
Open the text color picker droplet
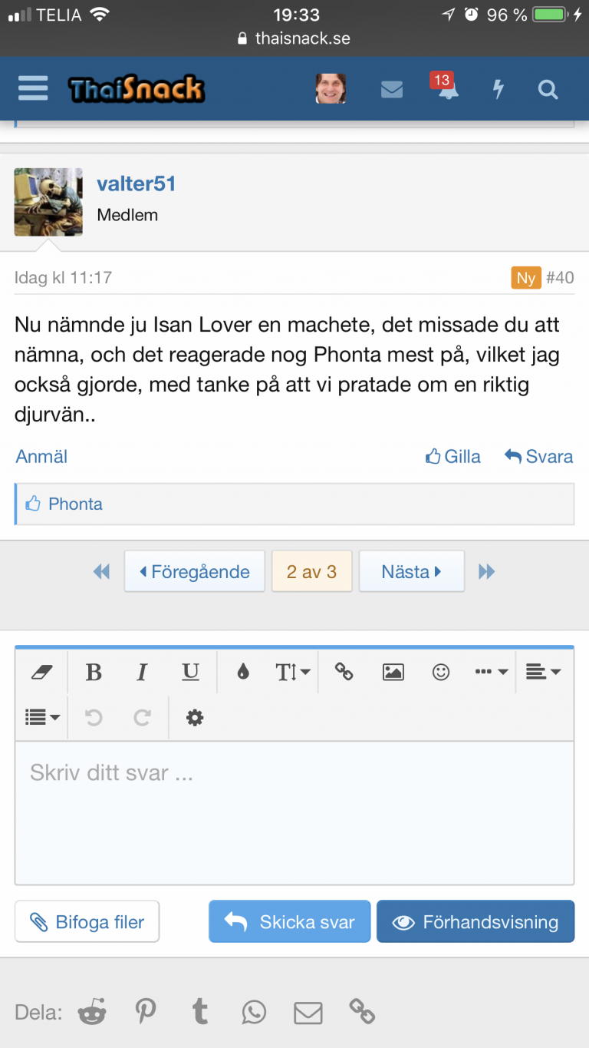(243, 673)
